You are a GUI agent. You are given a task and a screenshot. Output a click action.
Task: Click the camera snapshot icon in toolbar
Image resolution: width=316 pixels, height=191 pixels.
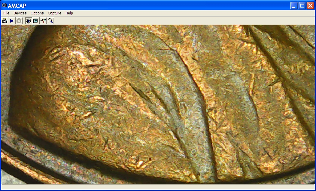point(5,21)
